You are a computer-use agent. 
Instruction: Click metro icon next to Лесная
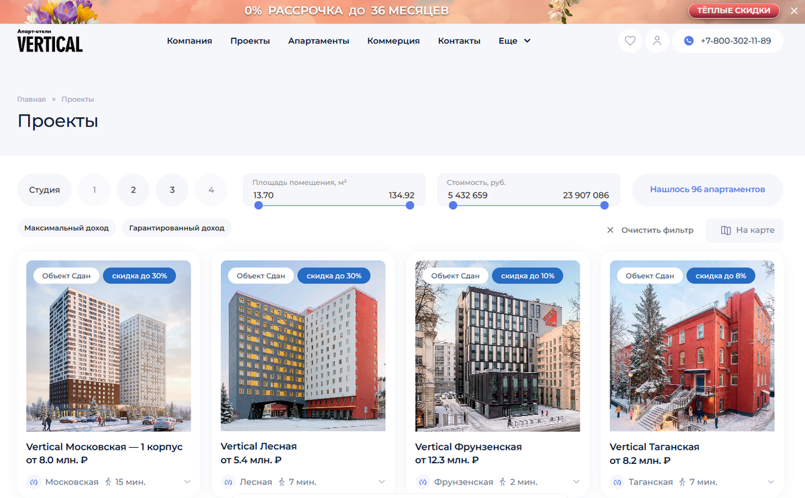pyautogui.click(x=229, y=482)
